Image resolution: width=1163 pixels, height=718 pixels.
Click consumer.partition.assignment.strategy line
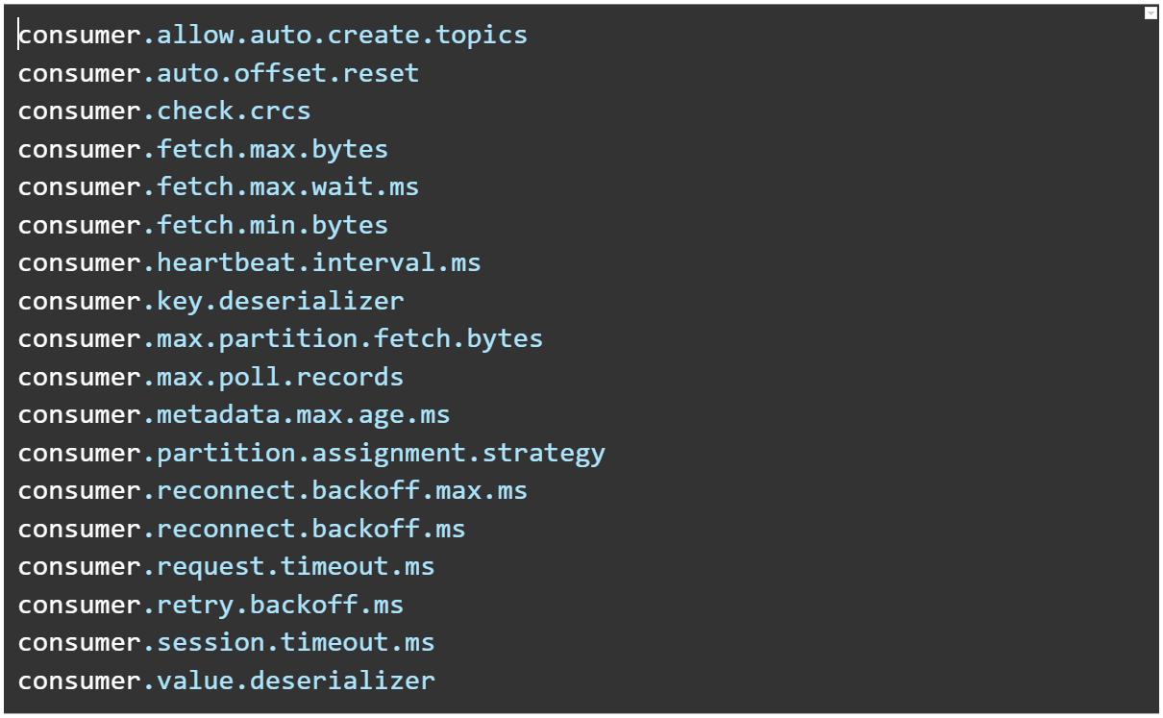point(311,453)
